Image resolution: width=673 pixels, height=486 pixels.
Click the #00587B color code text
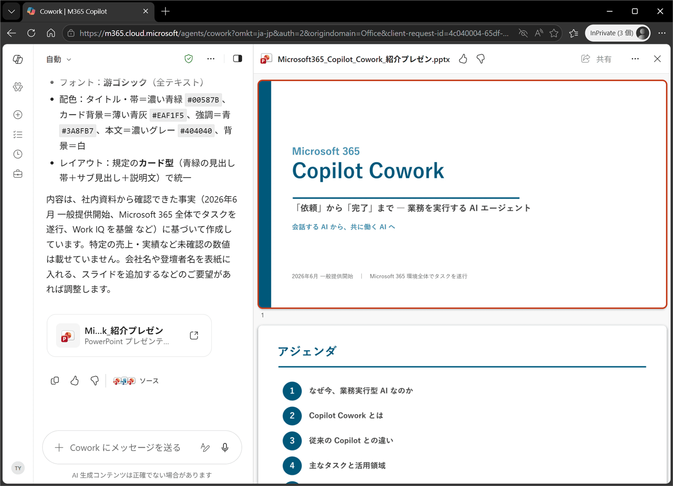tap(203, 100)
